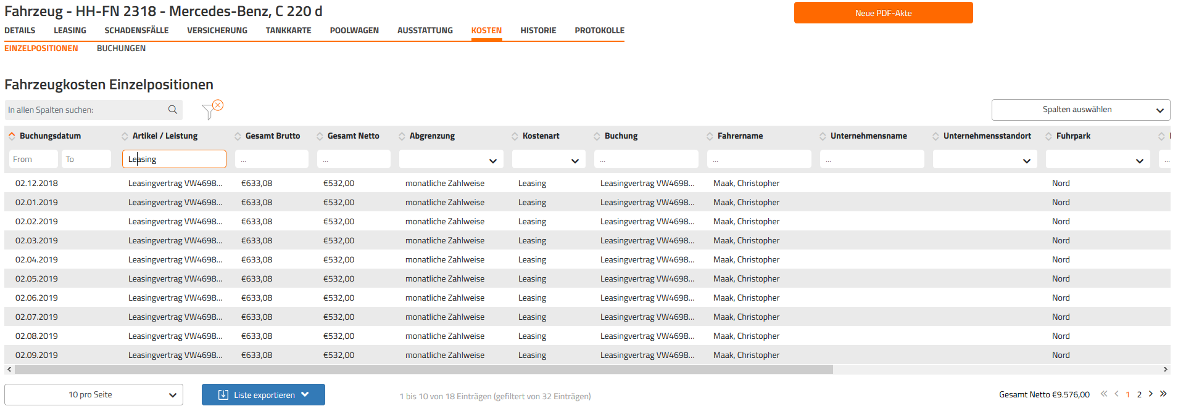The height and width of the screenshot is (414, 1178).
Task: Click Gesamt Netto filter field
Action: coord(354,159)
